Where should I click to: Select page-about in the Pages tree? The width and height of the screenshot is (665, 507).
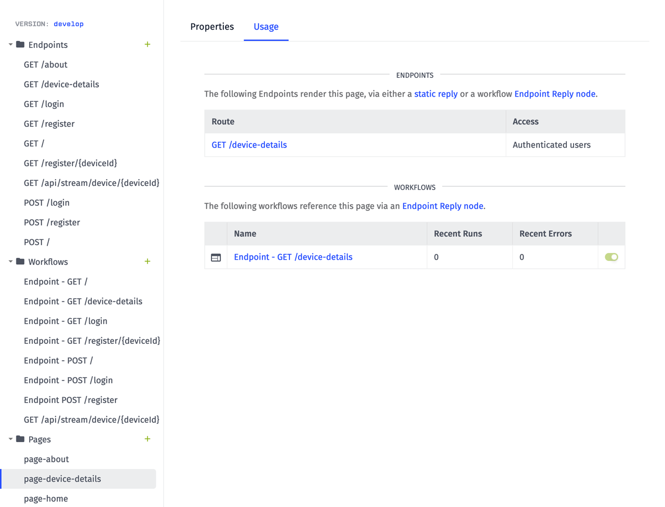pos(46,460)
